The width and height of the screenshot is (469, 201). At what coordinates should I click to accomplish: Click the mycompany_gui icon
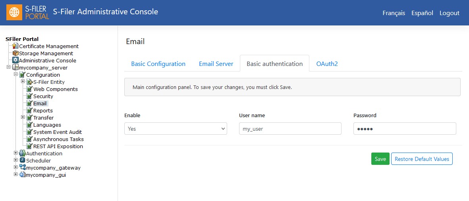22,175
